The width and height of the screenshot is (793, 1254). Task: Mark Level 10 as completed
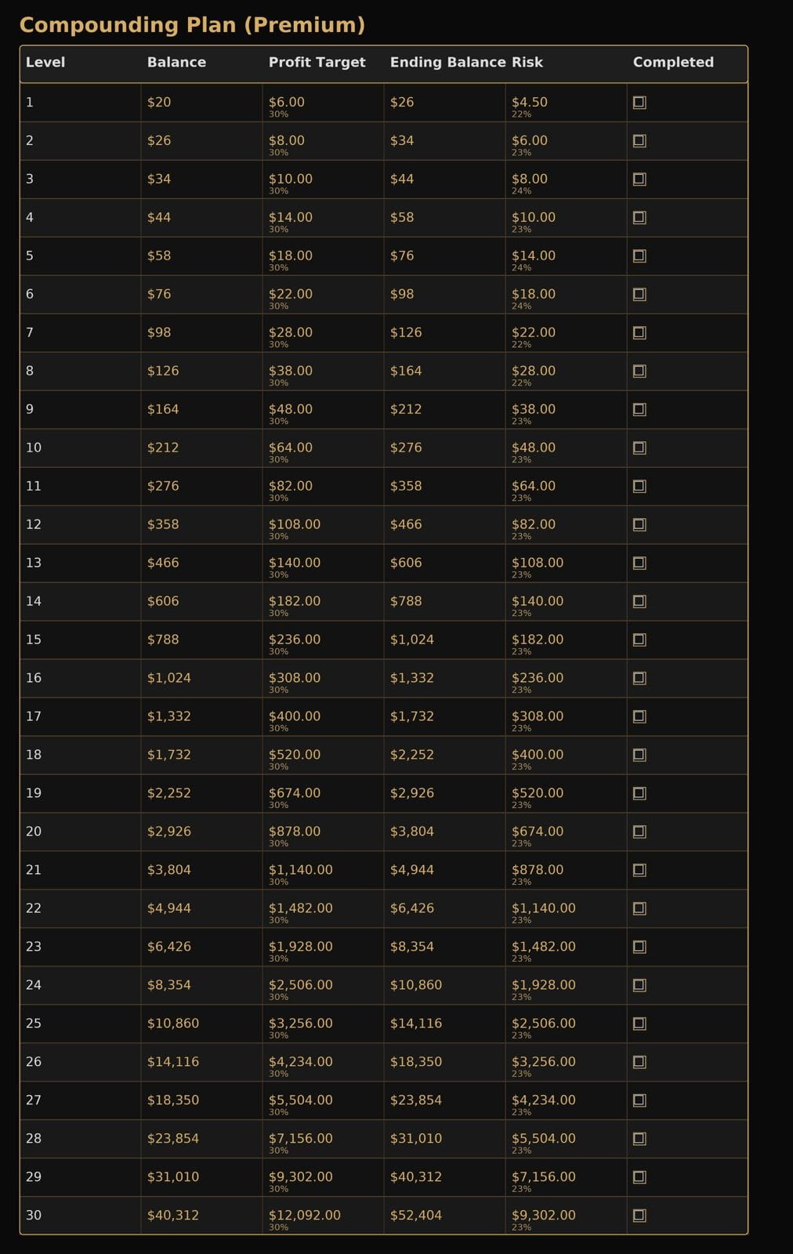point(639,448)
